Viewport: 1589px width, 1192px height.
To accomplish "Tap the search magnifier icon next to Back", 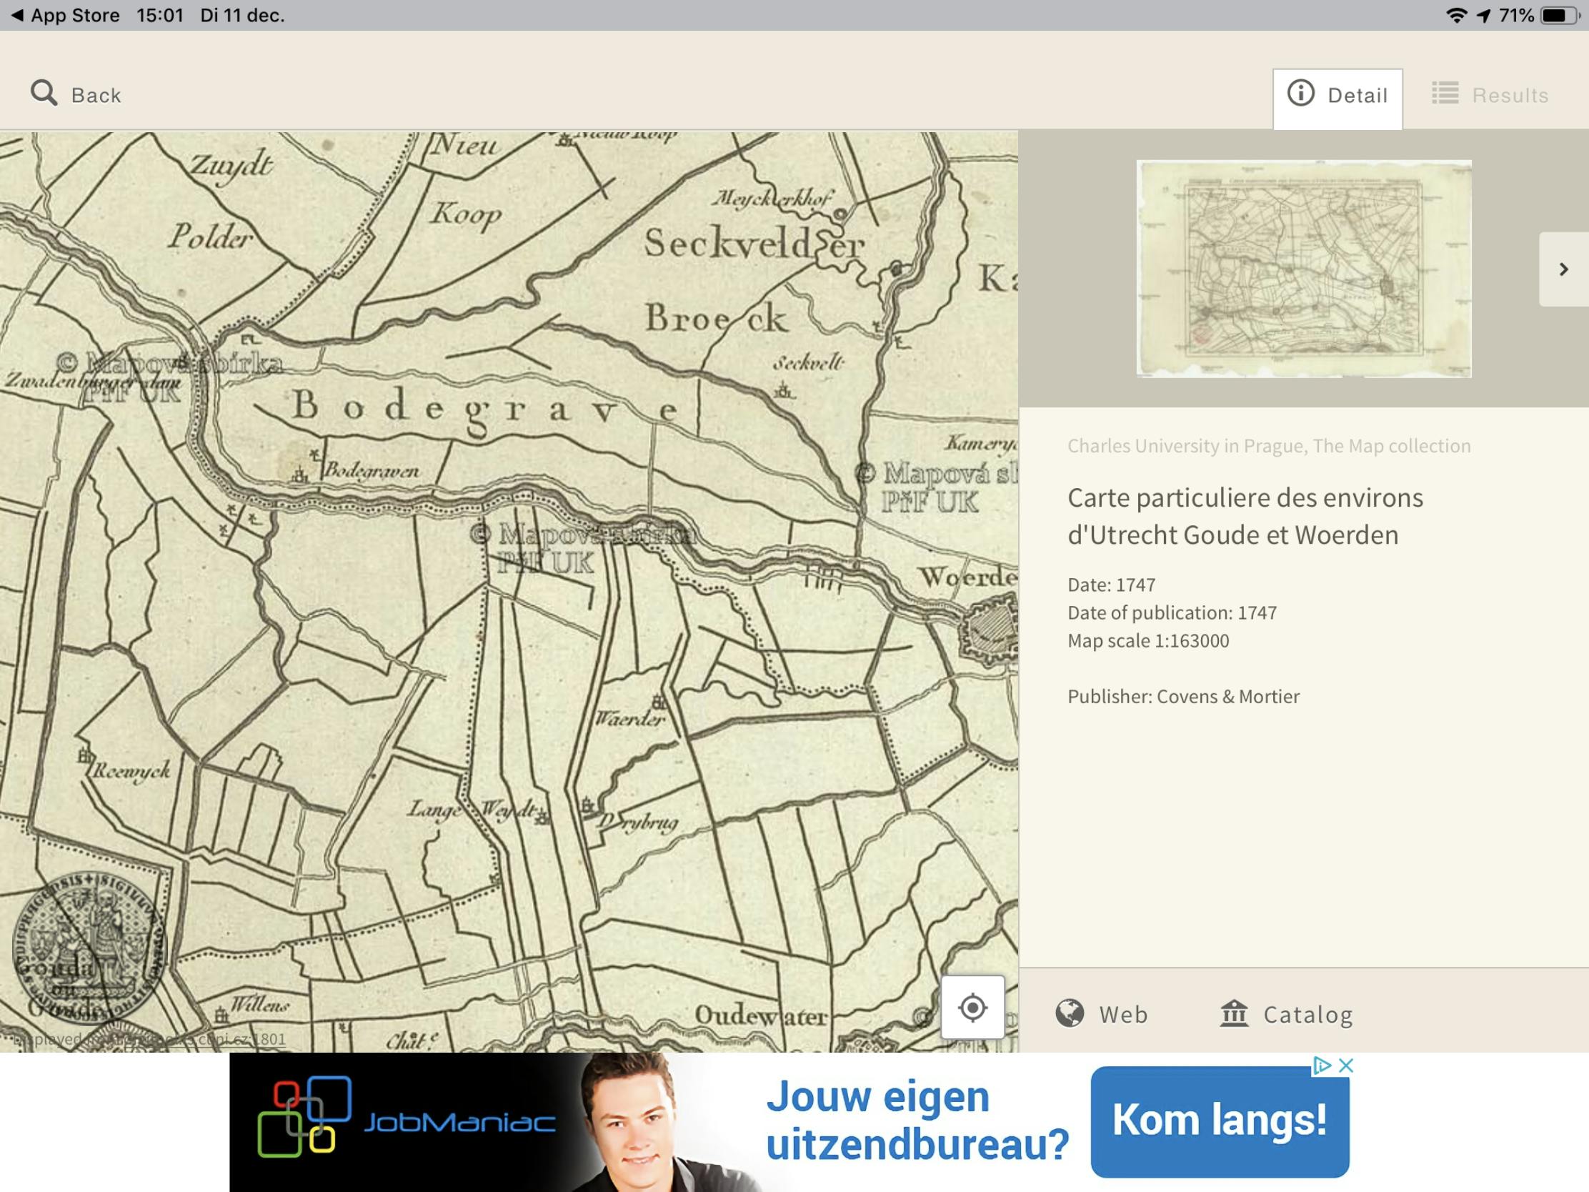I will coord(44,93).
